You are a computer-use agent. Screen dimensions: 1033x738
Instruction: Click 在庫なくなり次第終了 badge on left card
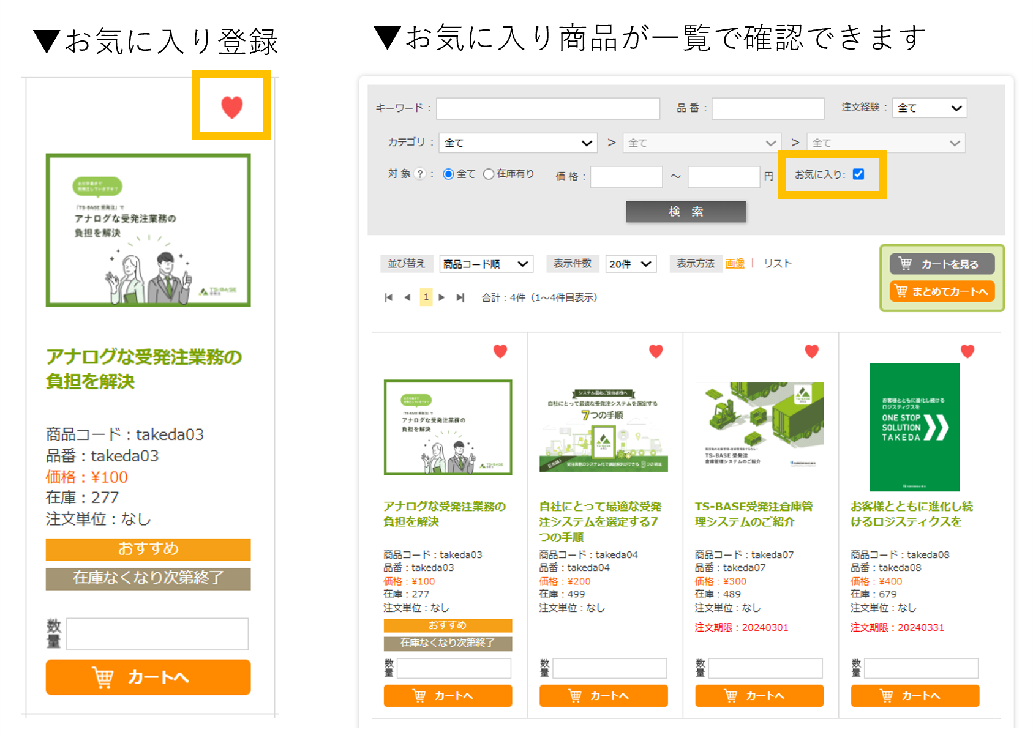tap(148, 579)
